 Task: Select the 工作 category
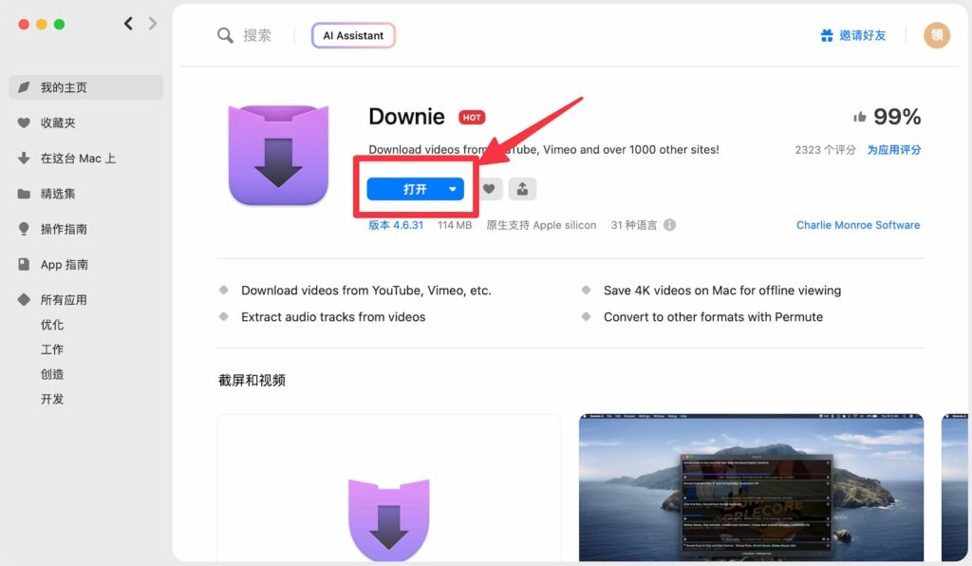pos(52,349)
